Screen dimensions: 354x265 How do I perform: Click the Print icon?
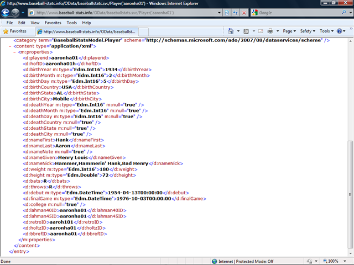click(270, 31)
